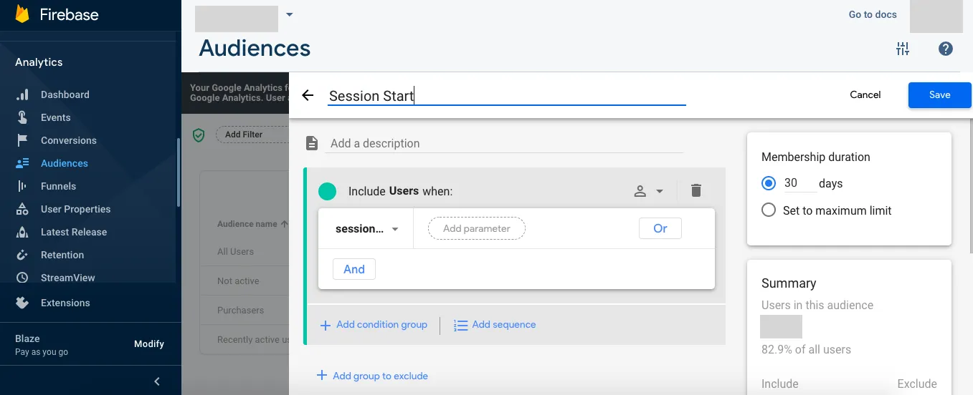Click the Firebase logo
Image resolution: width=973 pixels, height=395 pixels.
pyautogui.click(x=22, y=14)
